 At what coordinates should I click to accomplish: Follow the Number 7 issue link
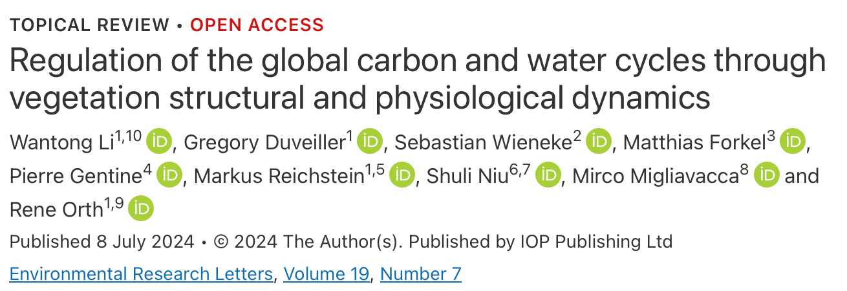click(421, 274)
